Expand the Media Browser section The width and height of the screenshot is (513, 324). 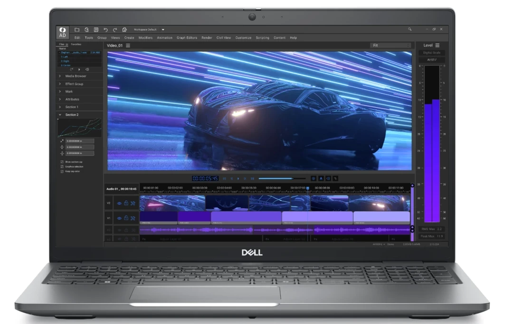pyautogui.click(x=76, y=76)
